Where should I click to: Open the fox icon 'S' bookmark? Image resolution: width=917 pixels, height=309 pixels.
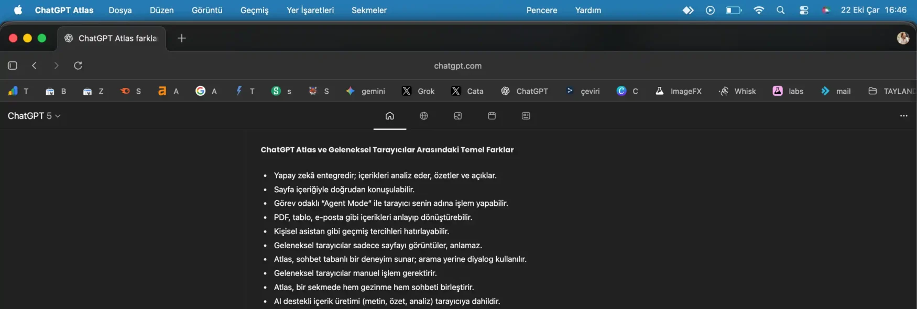point(319,91)
